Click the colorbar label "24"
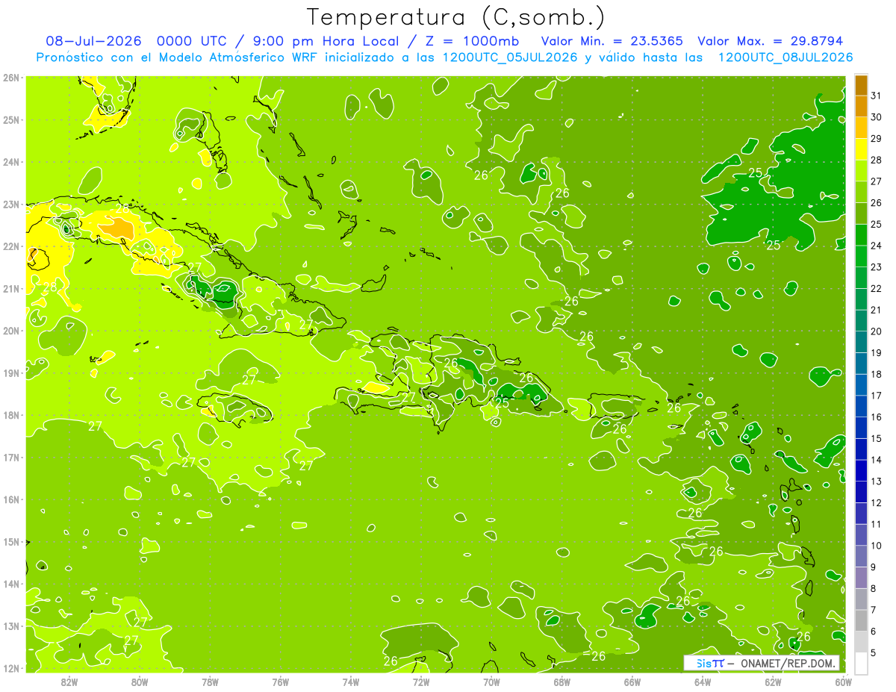Image resolution: width=896 pixels, height=692 pixels. click(877, 246)
